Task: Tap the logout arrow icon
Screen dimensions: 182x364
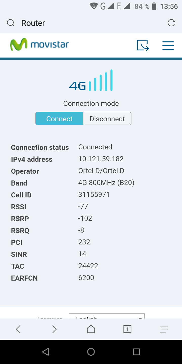Action: coord(143,45)
